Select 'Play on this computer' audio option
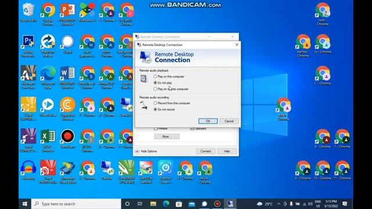The width and height of the screenshot is (372, 209). [x=169, y=77]
